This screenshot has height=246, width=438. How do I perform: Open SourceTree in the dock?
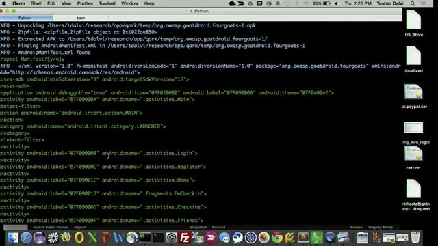[x=250, y=238]
